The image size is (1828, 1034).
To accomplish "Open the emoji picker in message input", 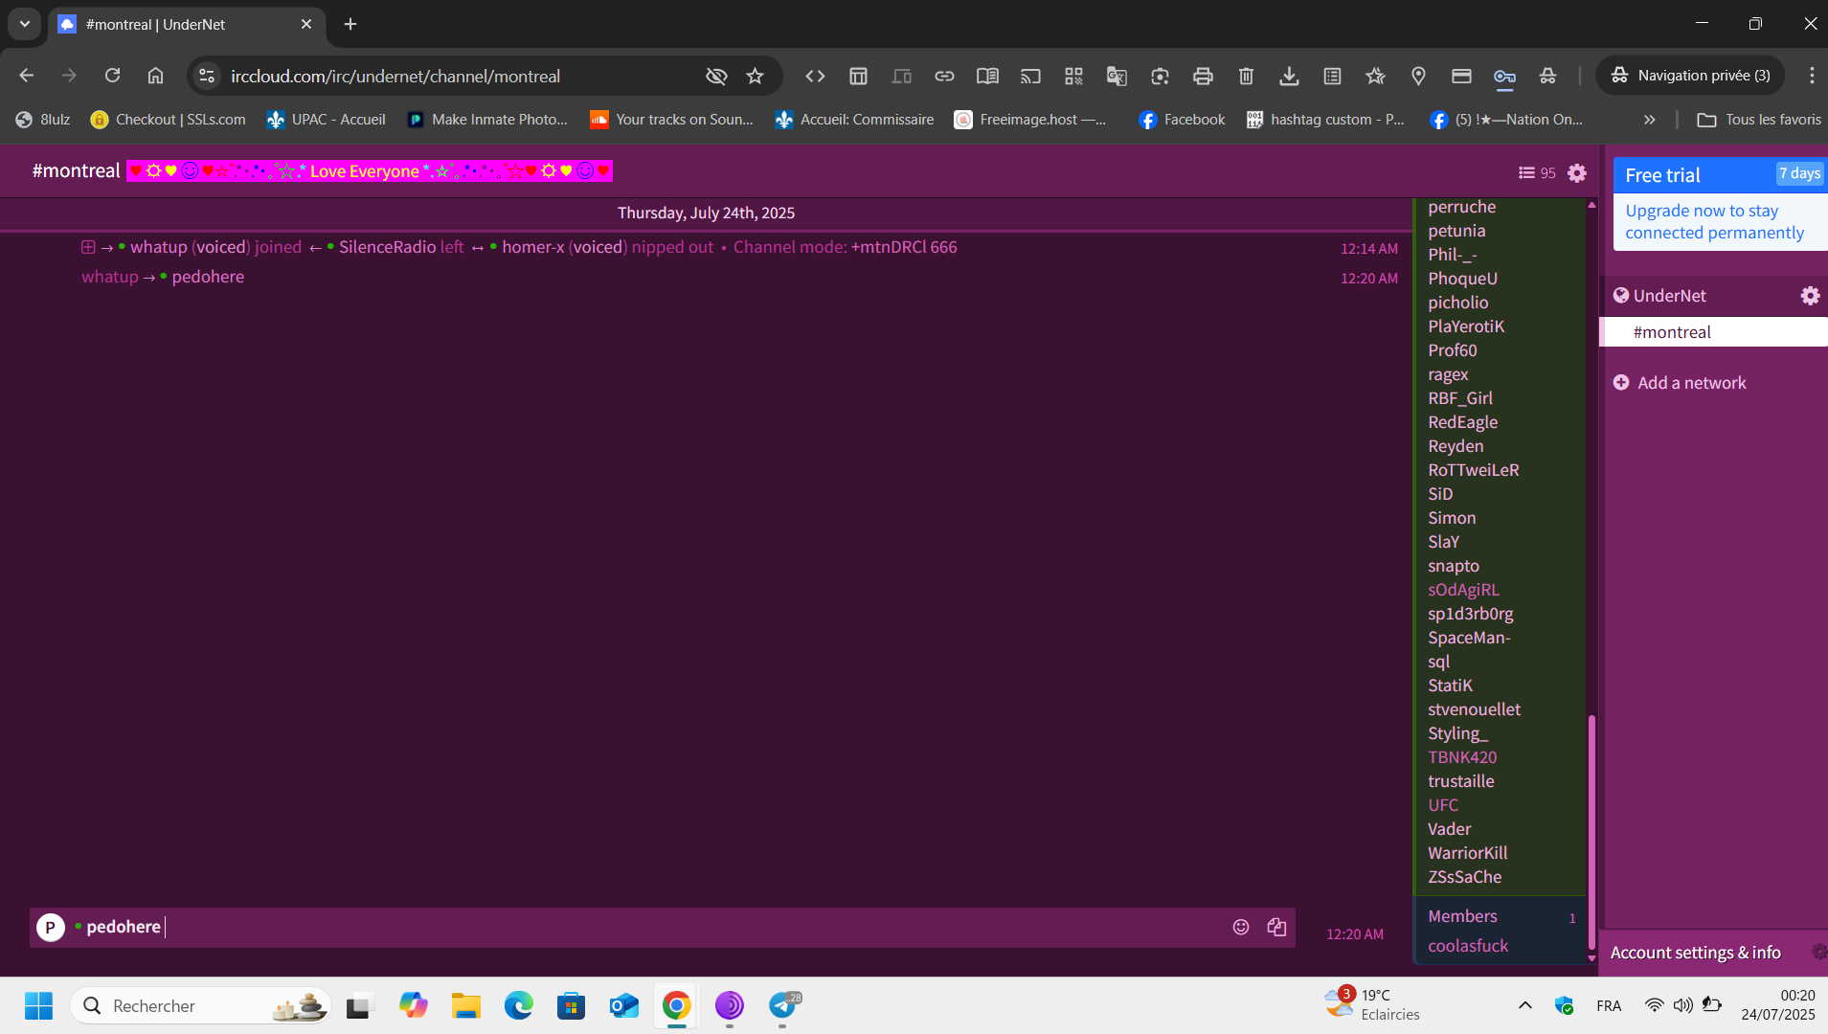I will click(1240, 927).
